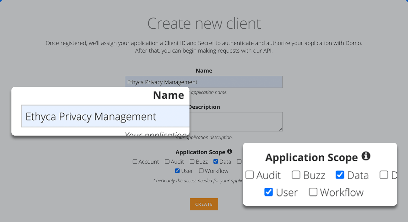Uncheck the User checkbox in the background form
This screenshot has height=222, width=408.
click(177, 170)
